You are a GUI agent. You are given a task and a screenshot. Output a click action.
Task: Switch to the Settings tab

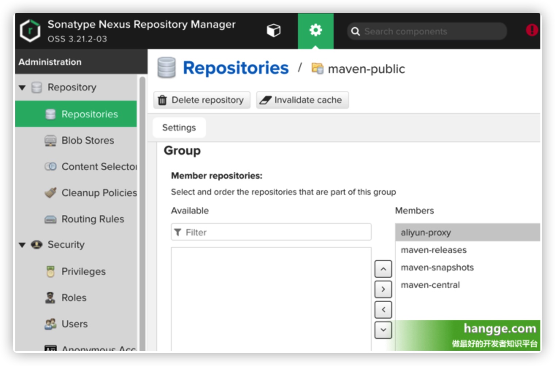(x=179, y=128)
